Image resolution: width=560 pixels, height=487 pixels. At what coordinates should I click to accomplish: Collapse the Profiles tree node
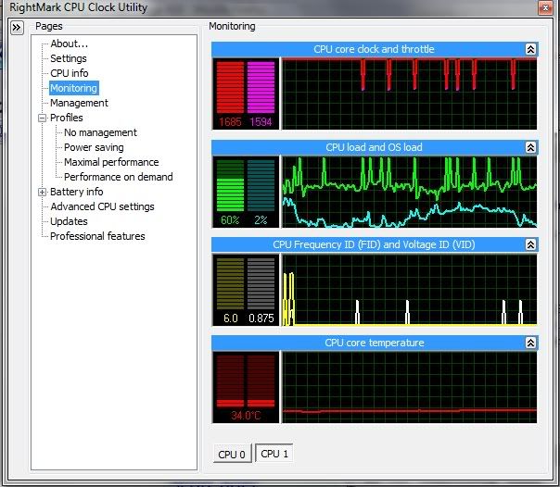click(x=42, y=119)
